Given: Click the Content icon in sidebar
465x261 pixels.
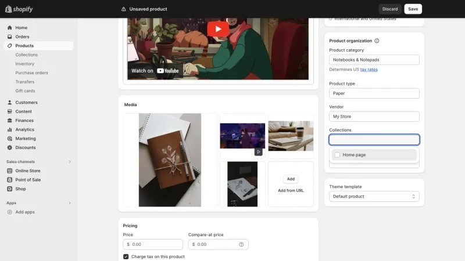Looking at the screenshot, I should pyautogui.click(x=9, y=111).
